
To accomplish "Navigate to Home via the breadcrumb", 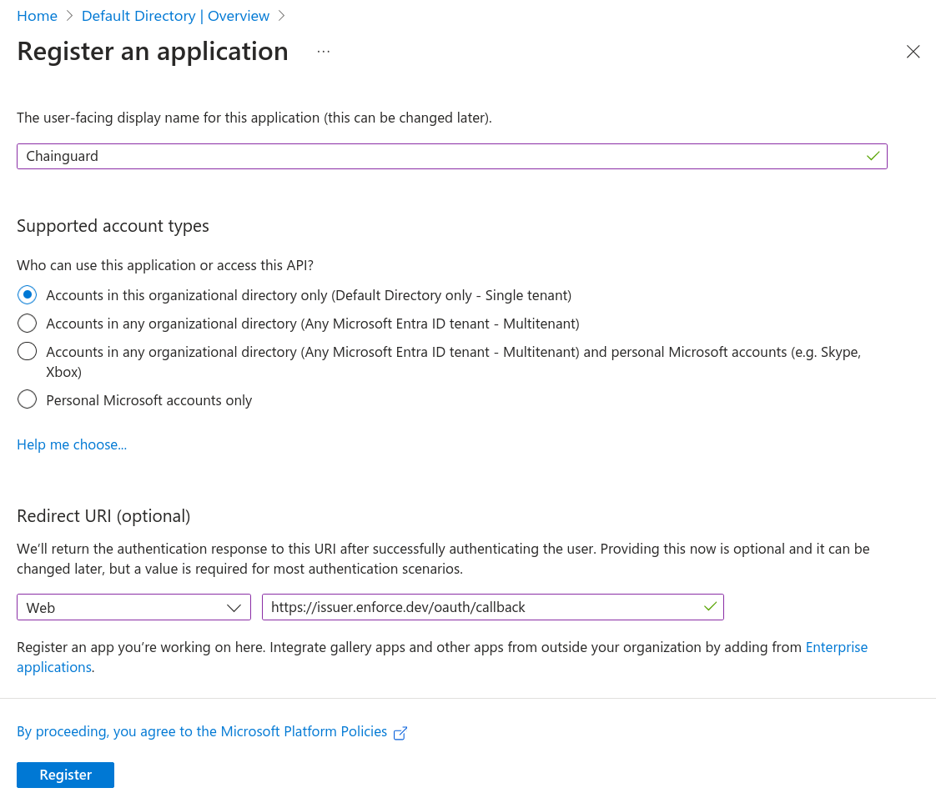I will point(37,15).
